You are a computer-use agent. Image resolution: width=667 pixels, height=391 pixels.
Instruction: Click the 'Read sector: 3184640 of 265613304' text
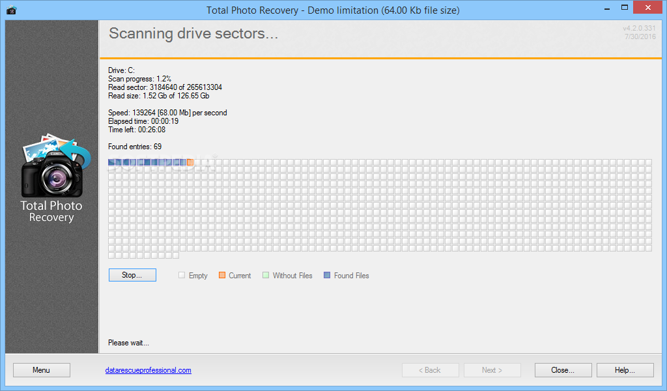(165, 87)
